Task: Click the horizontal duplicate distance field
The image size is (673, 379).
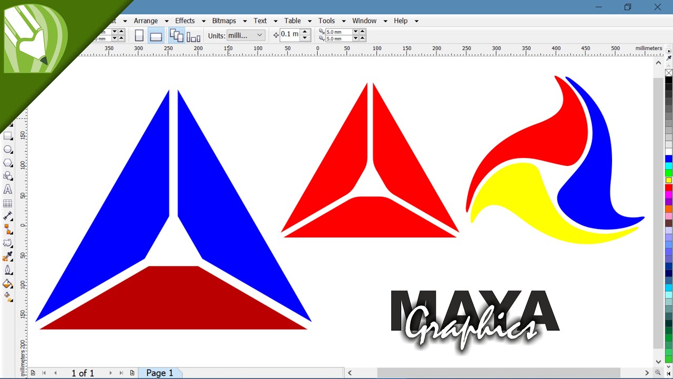Action: click(339, 32)
